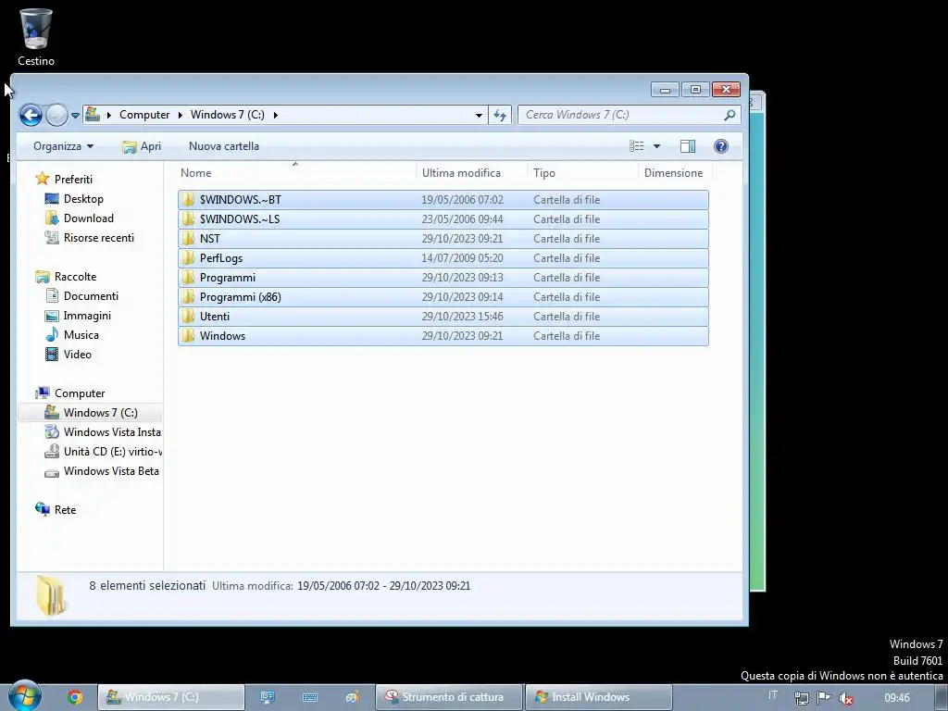The width and height of the screenshot is (948, 711).
Task: Click the IT language indicator
Action: [x=773, y=695]
